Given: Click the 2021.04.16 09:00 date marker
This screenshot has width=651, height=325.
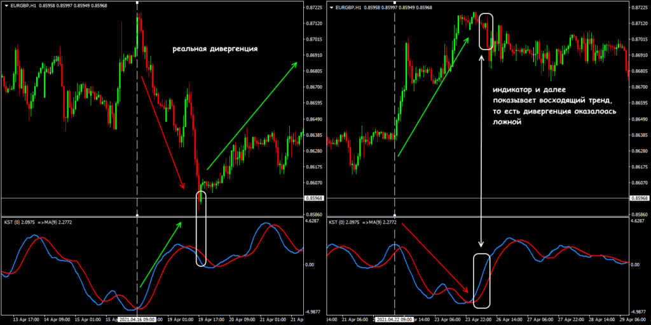Looking at the screenshot, I should [x=137, y=319].
